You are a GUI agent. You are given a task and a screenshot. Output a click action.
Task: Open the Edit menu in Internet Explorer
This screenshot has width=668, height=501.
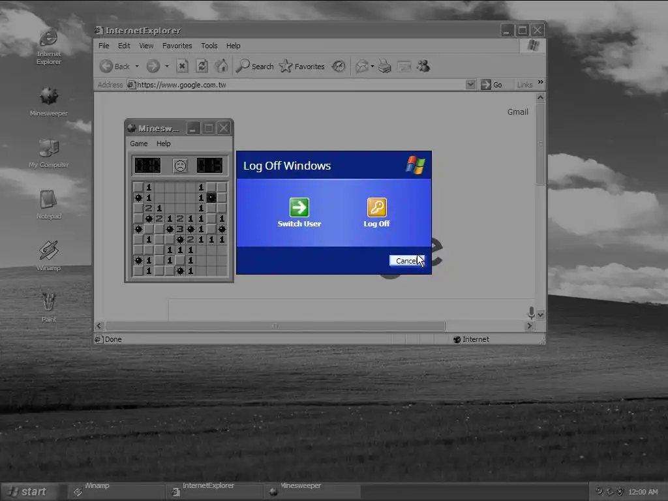pyautogui.click(x=124, y=46)
